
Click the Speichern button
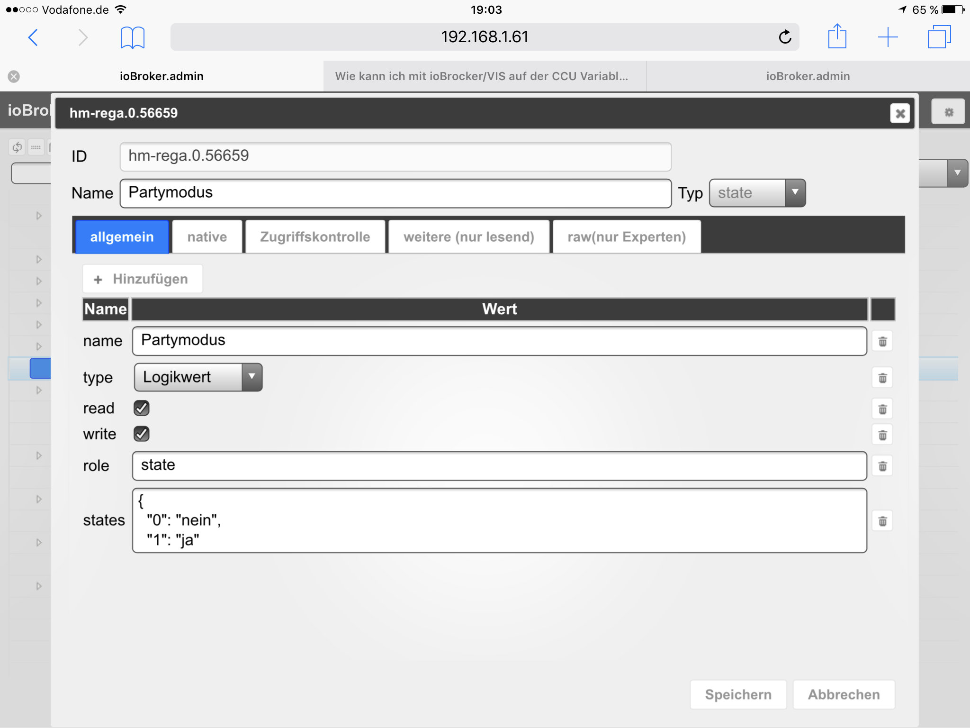(x=737, y=694)
